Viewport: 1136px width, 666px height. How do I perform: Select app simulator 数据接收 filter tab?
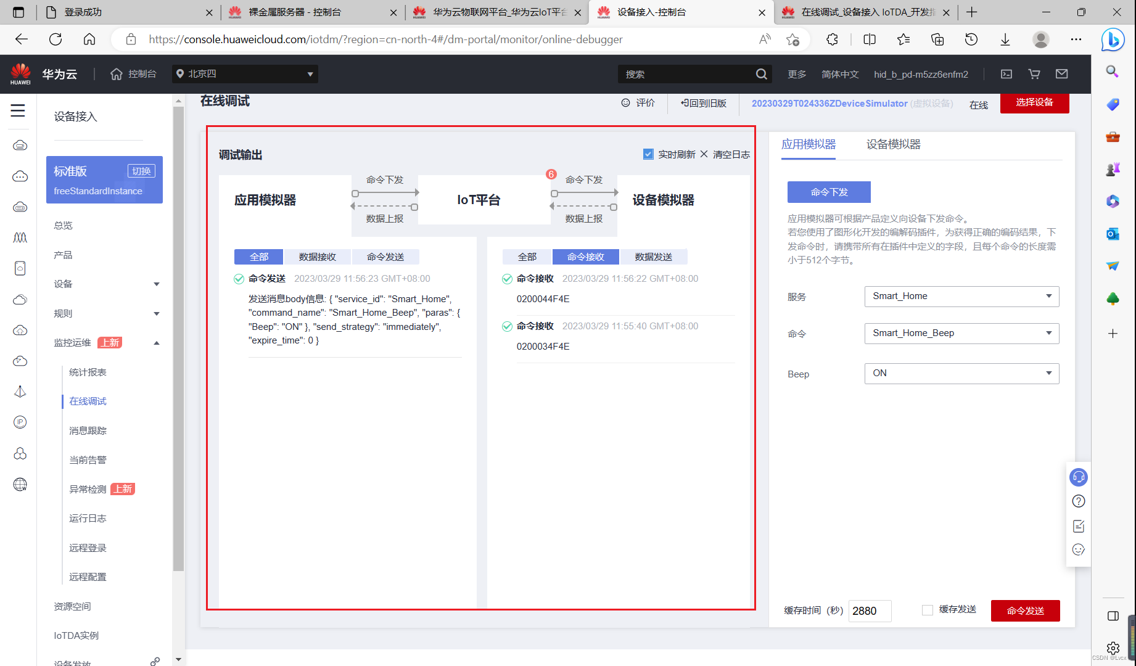coord(318,257)
